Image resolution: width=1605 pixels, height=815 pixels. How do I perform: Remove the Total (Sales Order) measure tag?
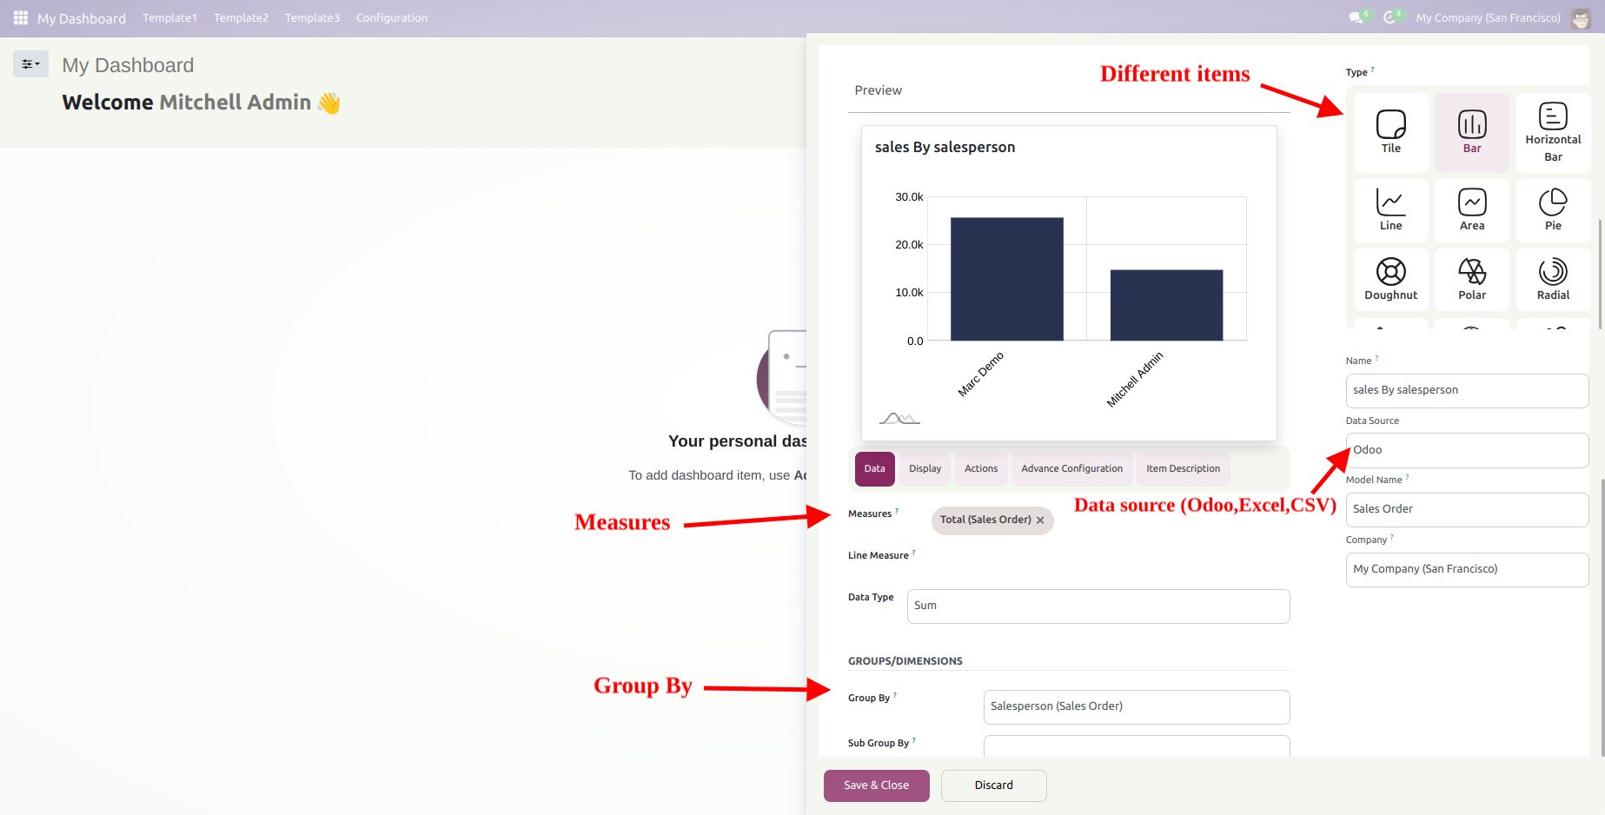(x=1040, y=520)
